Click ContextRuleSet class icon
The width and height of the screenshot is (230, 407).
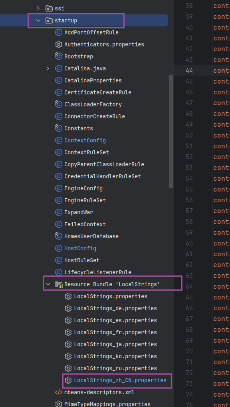pyautogui.click(x=59, y=152)
